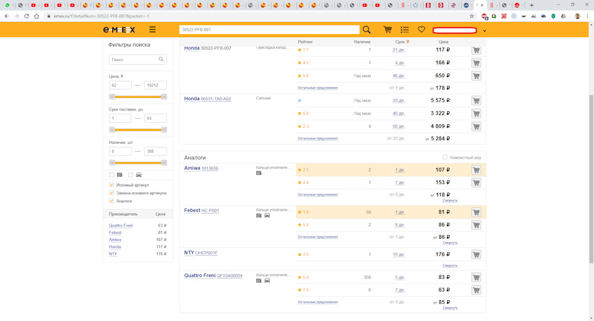
Task: Open car applicability icon for Febest HC-P001
Action: 267,215
